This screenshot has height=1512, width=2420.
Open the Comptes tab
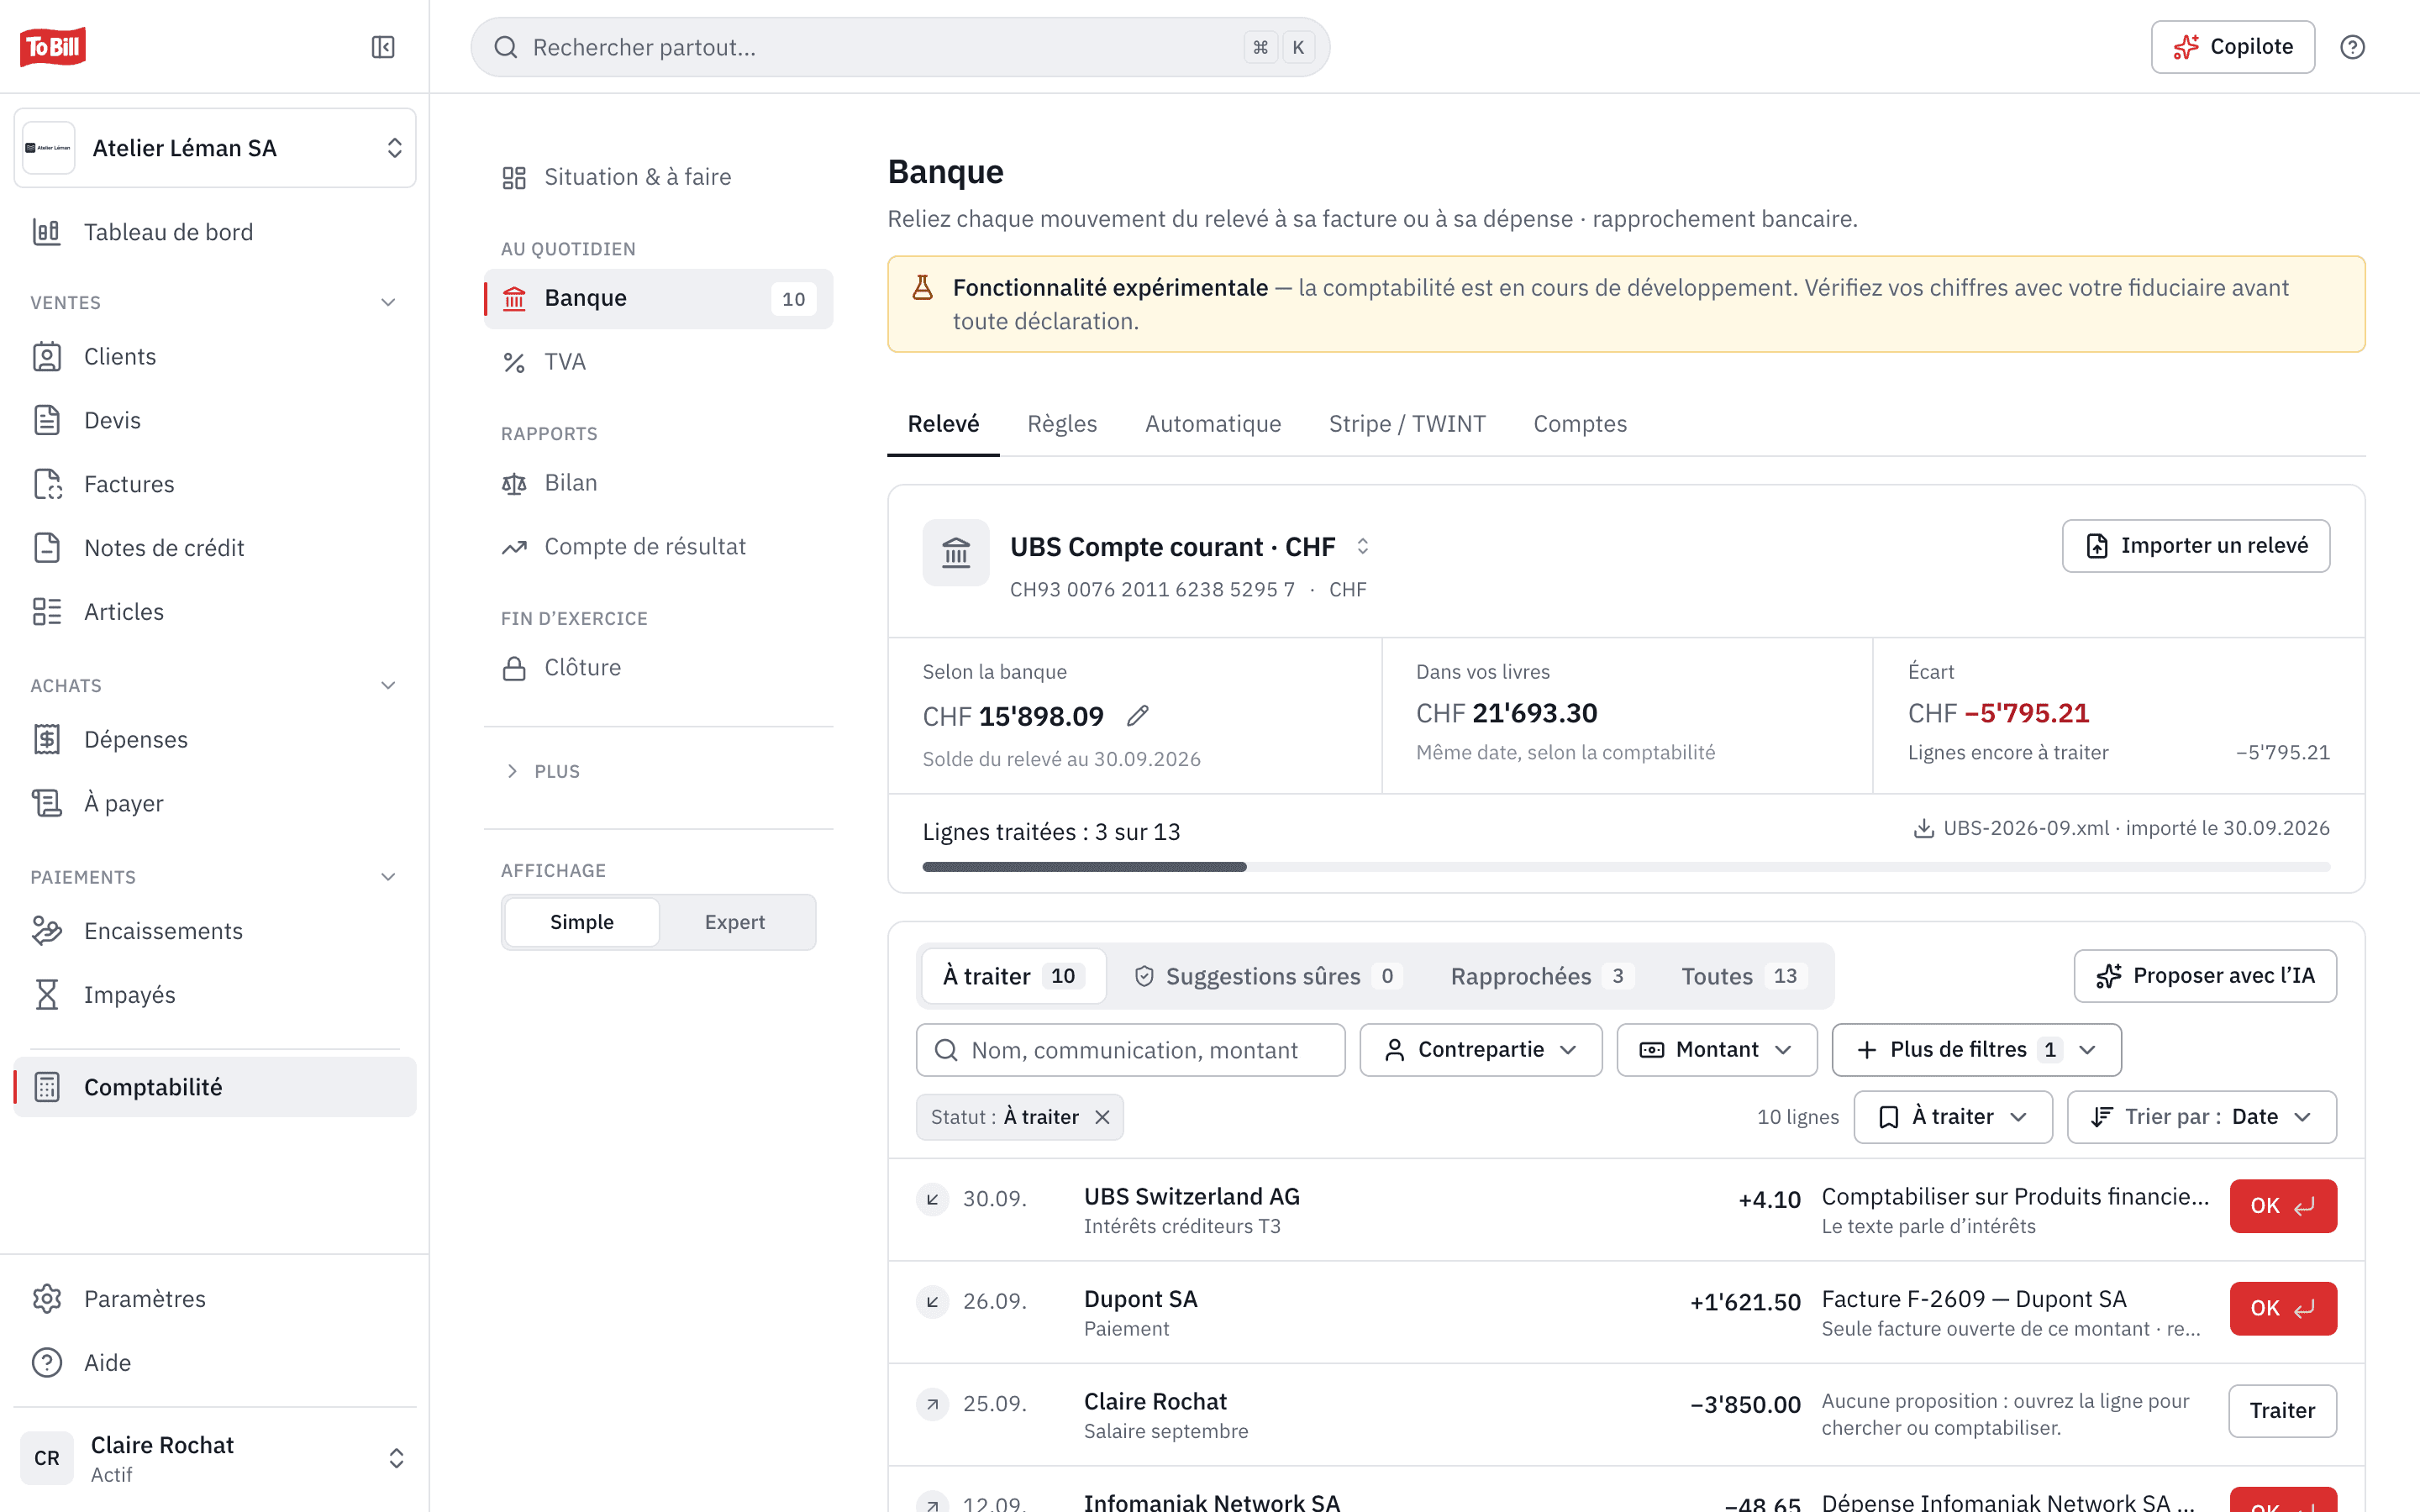tap(1580, 424)
